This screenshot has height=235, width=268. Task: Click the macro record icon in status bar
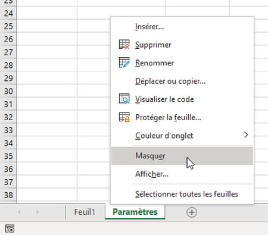(10, 228)
